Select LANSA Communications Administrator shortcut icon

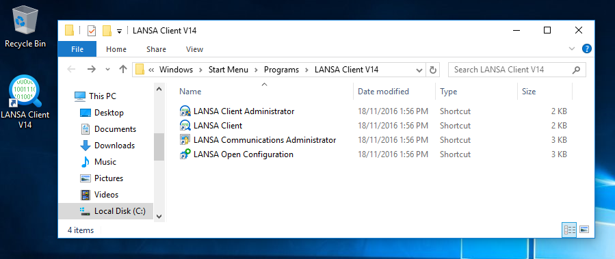pyautogui.click(x=185, y=140)
